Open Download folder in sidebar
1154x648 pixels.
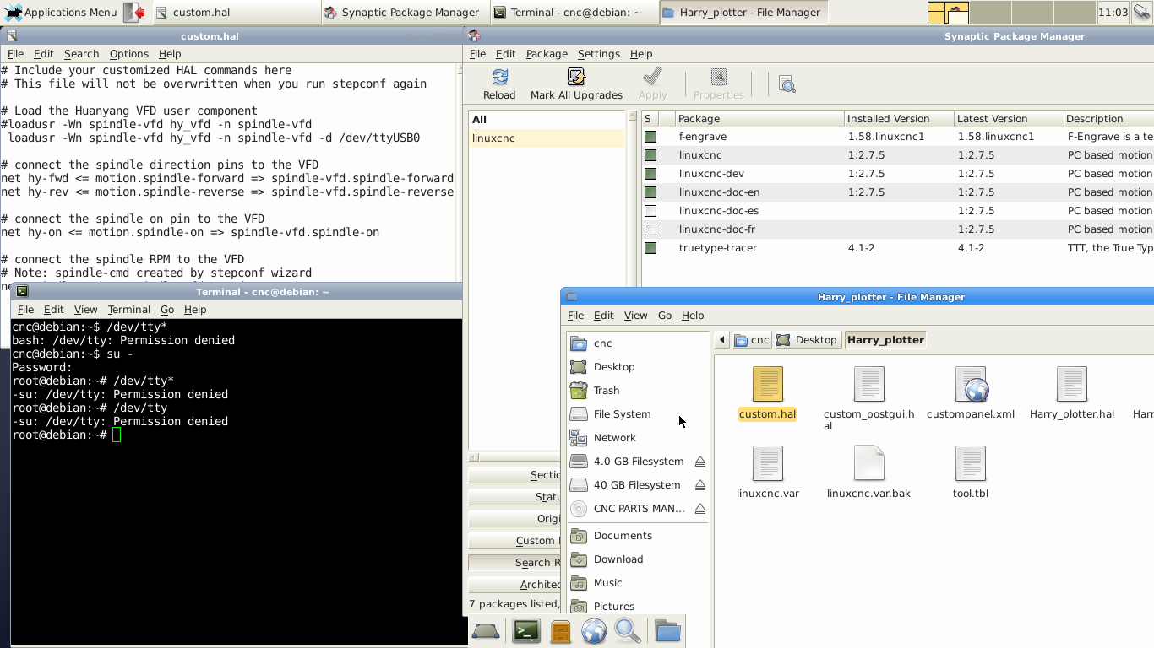tap(637, 559)
